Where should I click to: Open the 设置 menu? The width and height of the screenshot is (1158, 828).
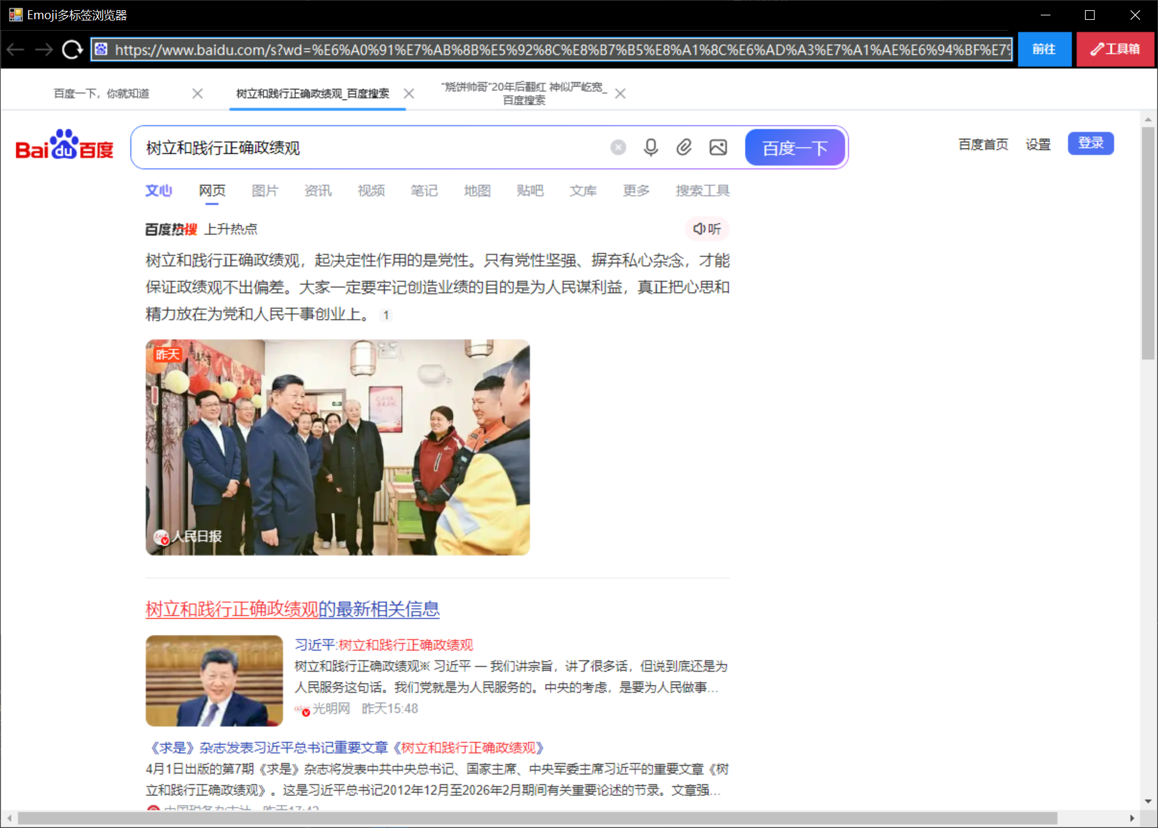(x=1038, y=144)
